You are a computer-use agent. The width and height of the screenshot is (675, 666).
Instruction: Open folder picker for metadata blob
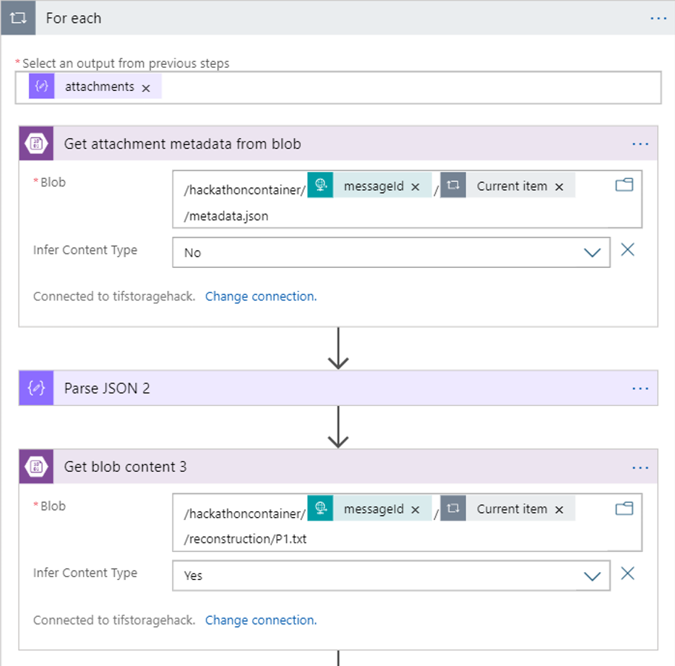tap(624, 185)
